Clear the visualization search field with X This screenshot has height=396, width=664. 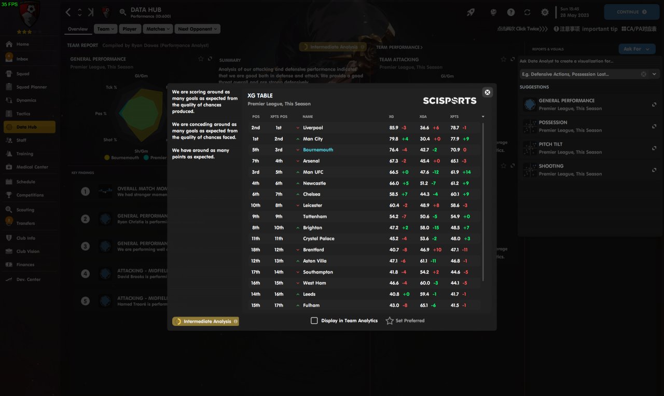point(644,74)
